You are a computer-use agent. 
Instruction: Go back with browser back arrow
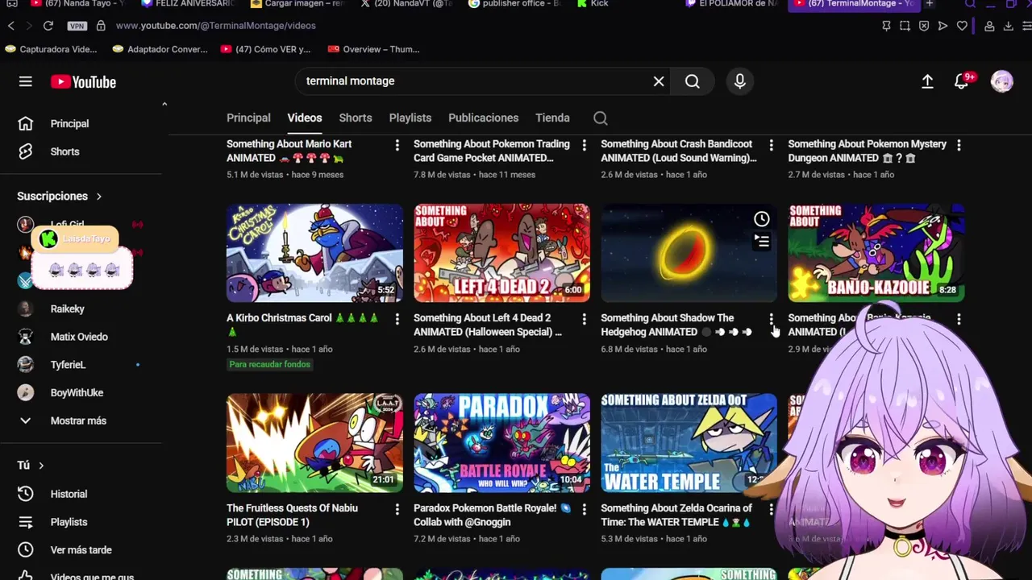tap(11, 26)
